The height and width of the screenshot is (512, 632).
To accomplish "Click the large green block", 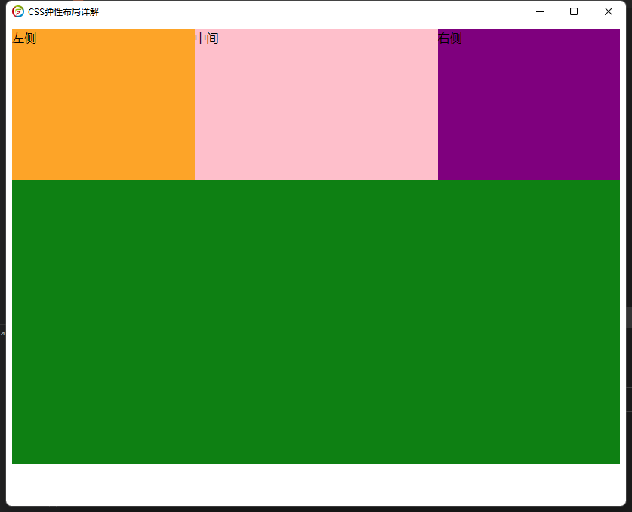I will 316,322.
